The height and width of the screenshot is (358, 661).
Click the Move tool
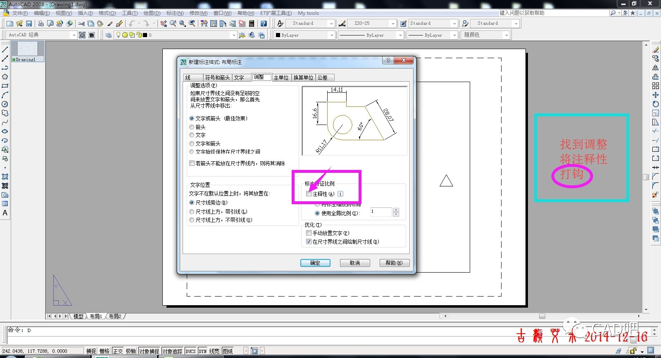(656, 95)
